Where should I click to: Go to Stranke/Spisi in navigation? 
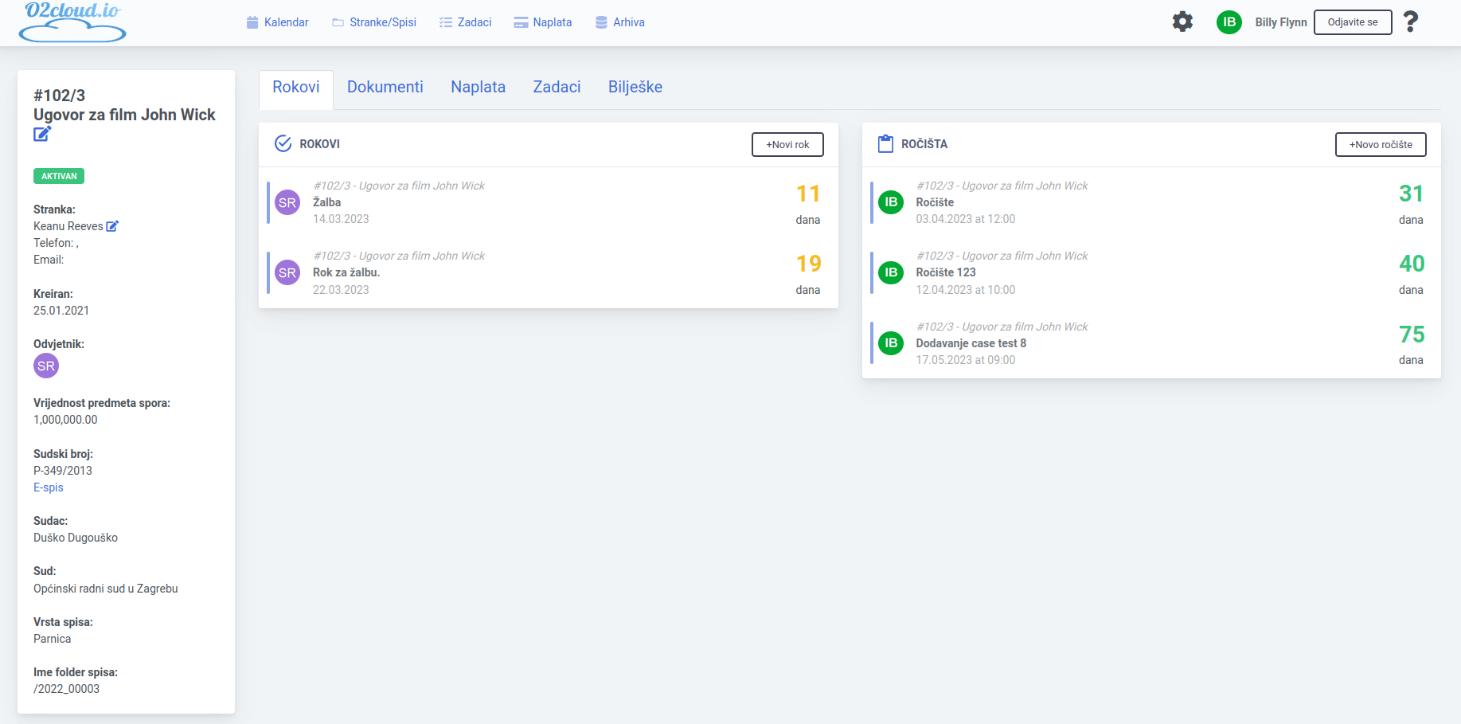[374, 22]
